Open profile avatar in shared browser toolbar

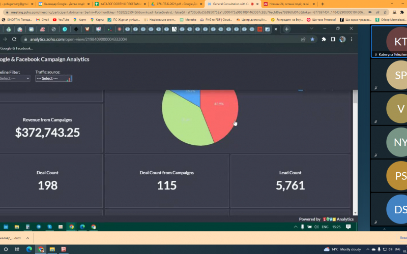[x=342, y=39]
